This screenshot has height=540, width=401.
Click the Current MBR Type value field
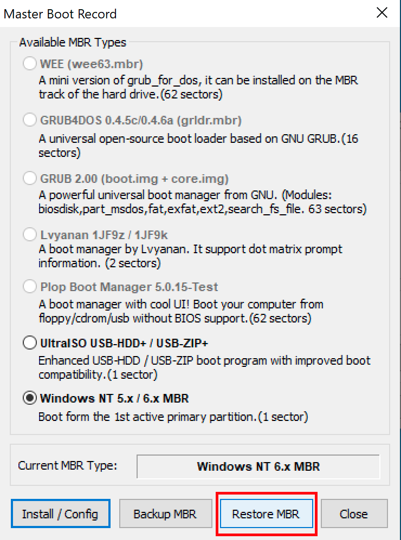[258, 466]
